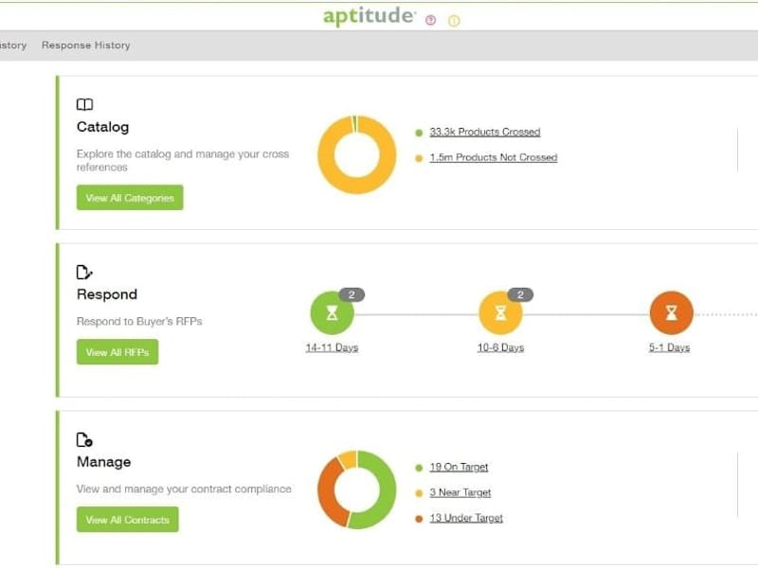Open 19 On Target link
Viewport: 758px width, 568px height.
pyautogui.click(x=459, y=467)
